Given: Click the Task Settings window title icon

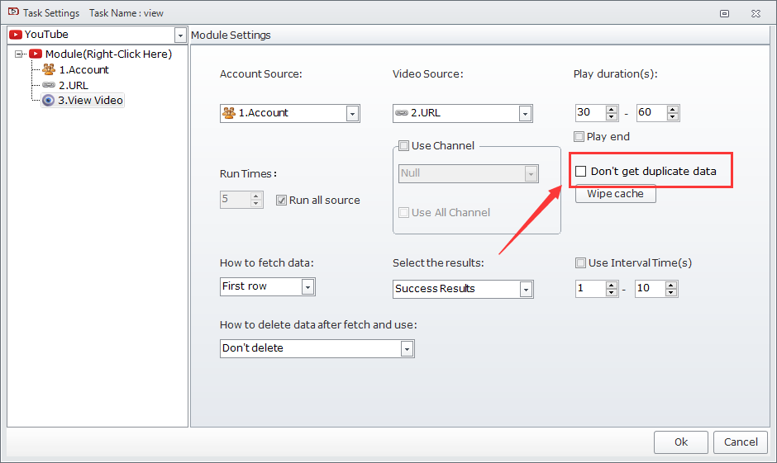Looking at the screenshot, I should (13, 13).
